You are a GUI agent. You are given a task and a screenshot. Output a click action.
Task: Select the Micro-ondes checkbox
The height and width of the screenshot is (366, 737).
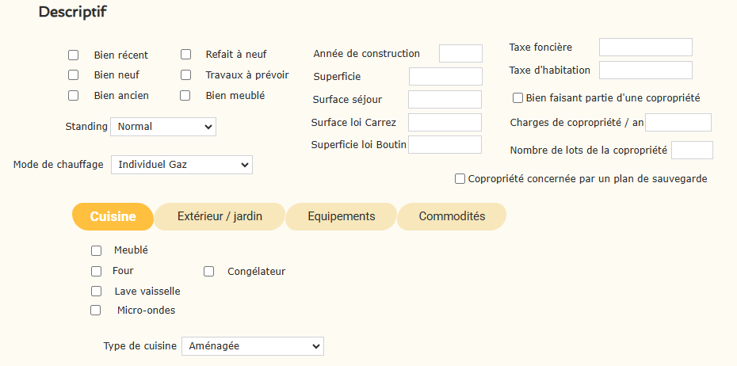click(x=96, y=311)
